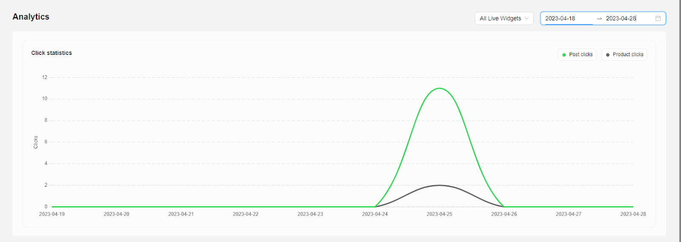Toggle the Post clicks legend series
This screenshot has width=681, height=242.
[x=577, y=54]
